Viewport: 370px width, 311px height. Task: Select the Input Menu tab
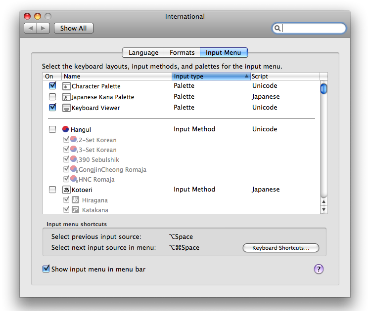[224, 52]
